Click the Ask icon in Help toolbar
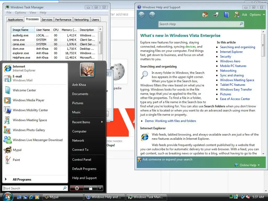This screenshot has width=268, height=201. pyautogui.click(x=237, y=15)
